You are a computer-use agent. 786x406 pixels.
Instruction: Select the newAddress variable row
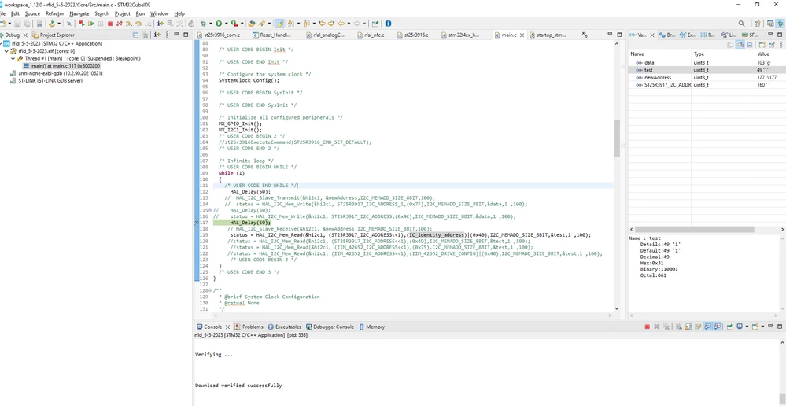(707, 78)
